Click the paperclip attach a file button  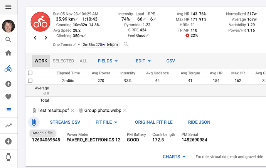click(x=34, y=122)
